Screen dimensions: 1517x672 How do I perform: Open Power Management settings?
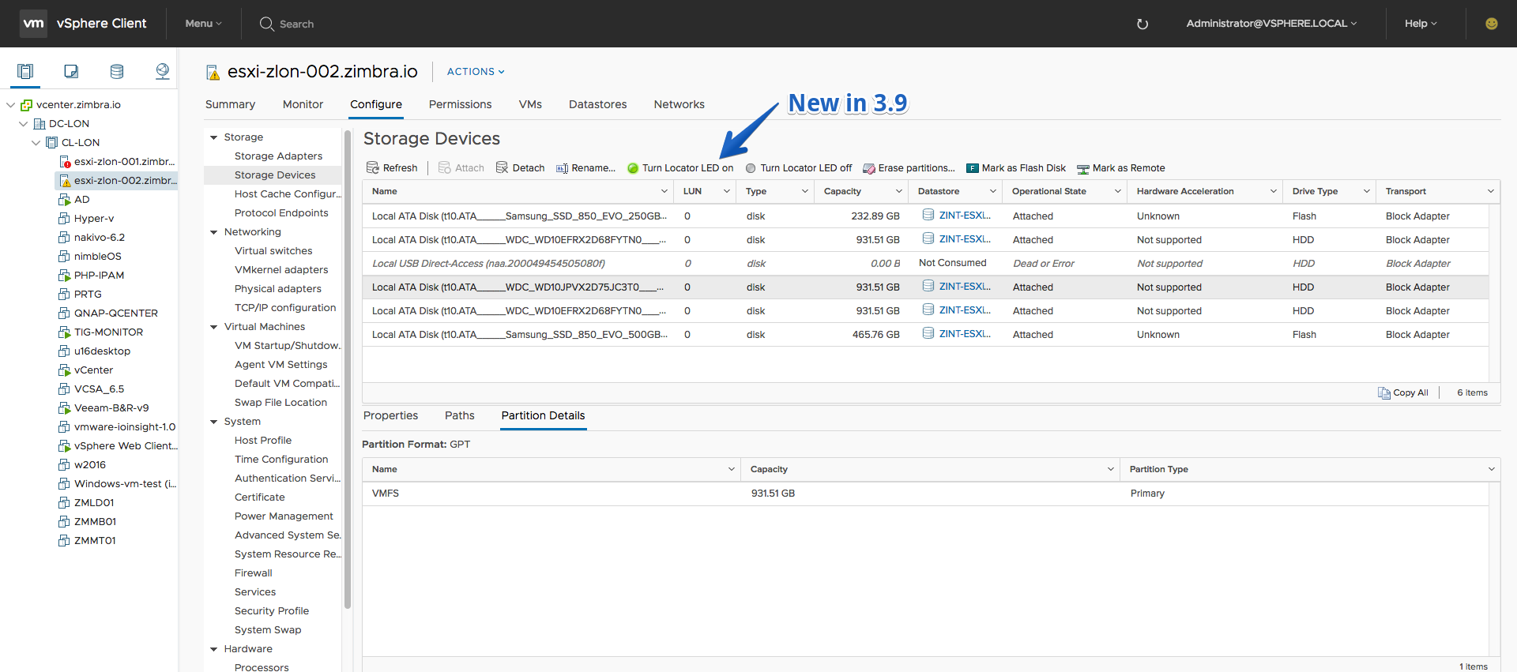(284, 516)
